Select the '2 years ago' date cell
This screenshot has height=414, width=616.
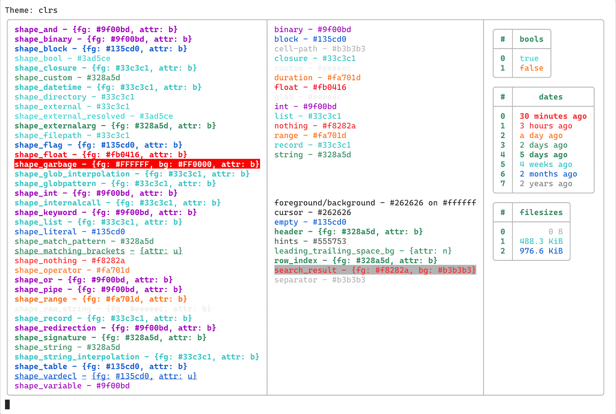point(546,184)
